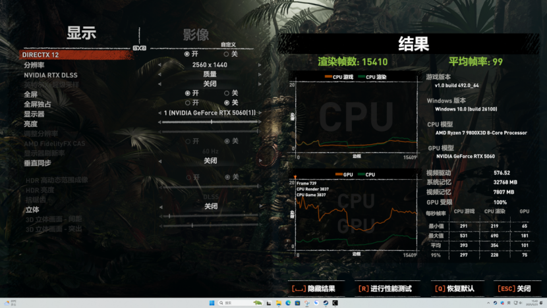Switch to the 影像 tab
The width and height of the screenshot is (547, 308).
196,34
